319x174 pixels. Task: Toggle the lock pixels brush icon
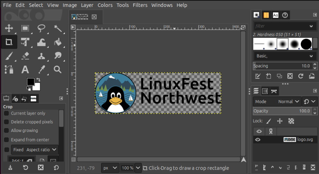(268, 121)
